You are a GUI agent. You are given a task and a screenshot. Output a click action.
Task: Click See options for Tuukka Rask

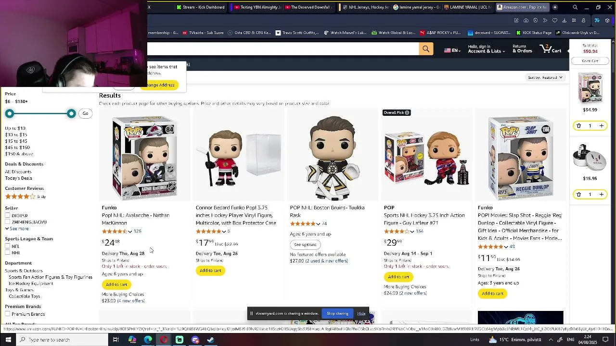(305, 245)
